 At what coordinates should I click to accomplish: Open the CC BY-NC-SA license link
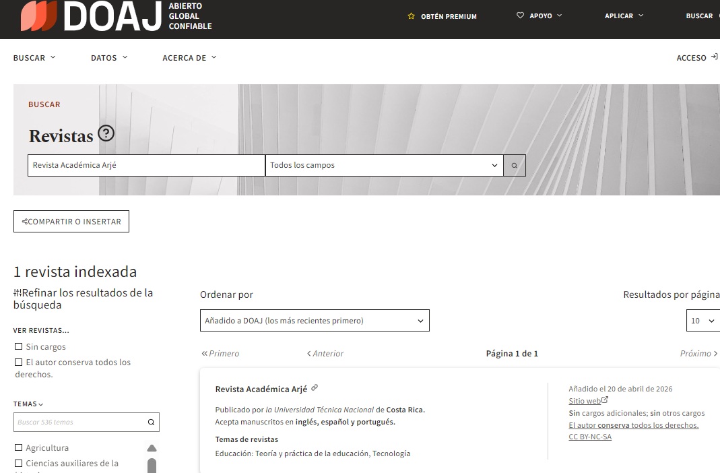tap(590, 437)
